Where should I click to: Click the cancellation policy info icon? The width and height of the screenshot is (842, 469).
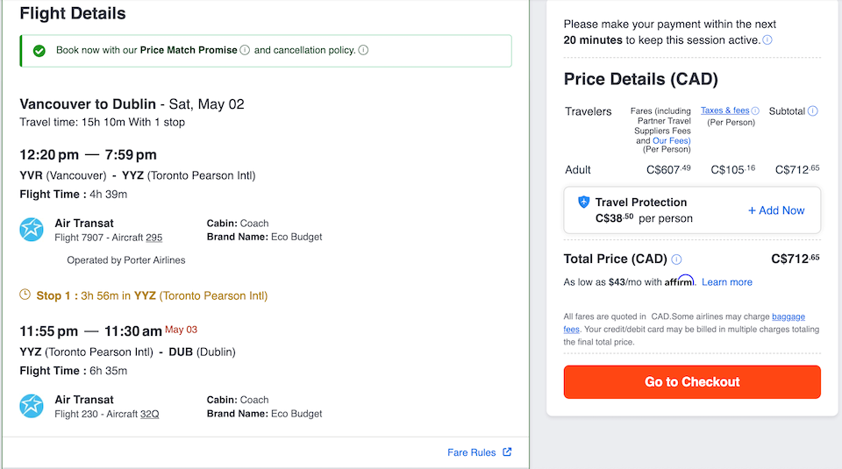363,50
